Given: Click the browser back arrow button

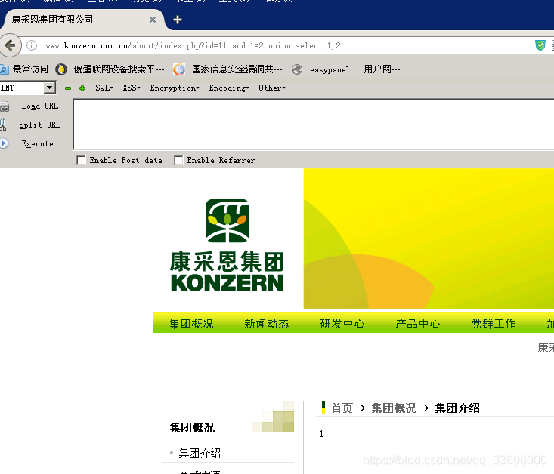Looking at the screenshot, I should 10,45.
